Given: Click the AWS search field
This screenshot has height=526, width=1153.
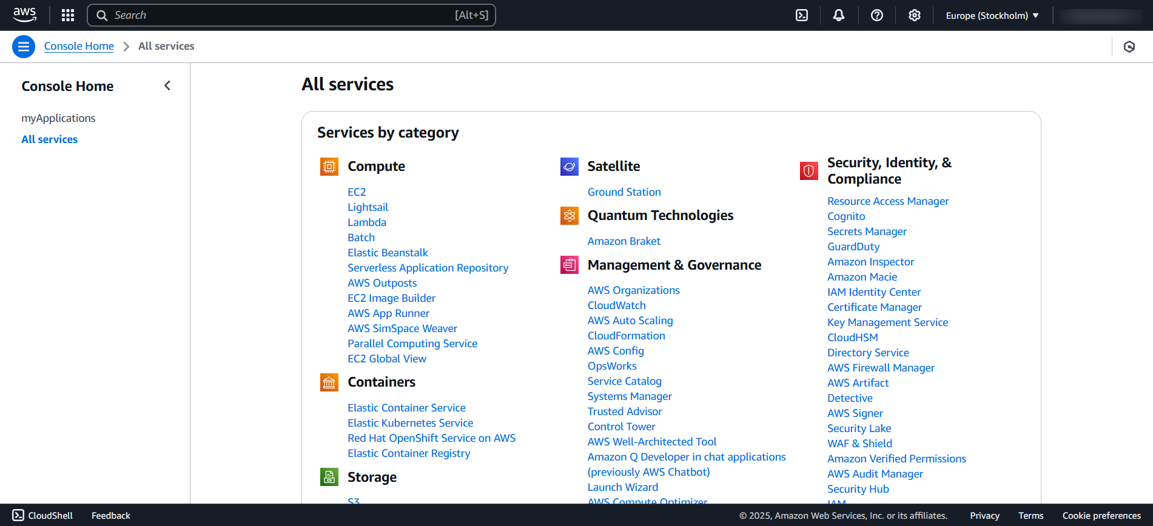Looking at the screenshot, I should pyautogui.click(x=291, y=15).
